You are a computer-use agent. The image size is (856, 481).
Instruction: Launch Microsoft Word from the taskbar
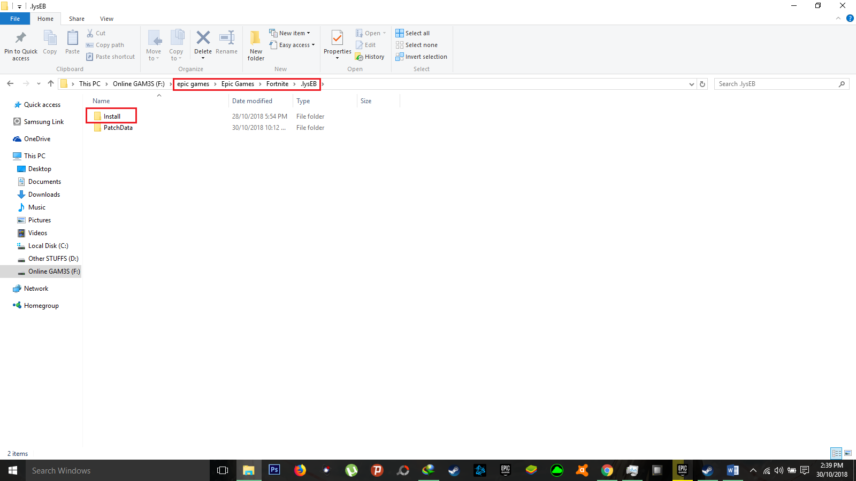click(733, 470)
